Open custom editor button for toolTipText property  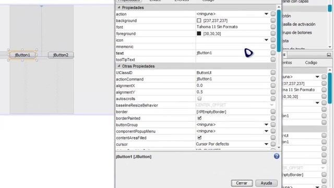tap(273, 60)
